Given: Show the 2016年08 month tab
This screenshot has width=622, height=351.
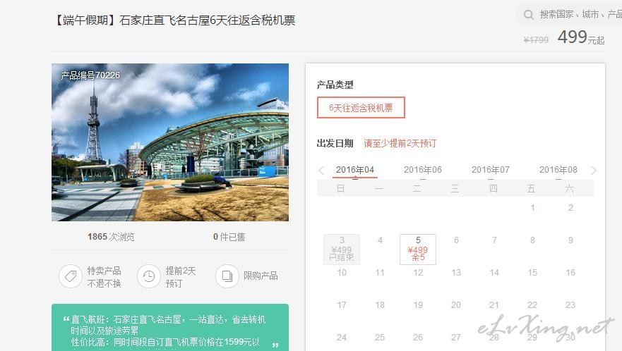Looking at the screenshot, I should point(558,170).
